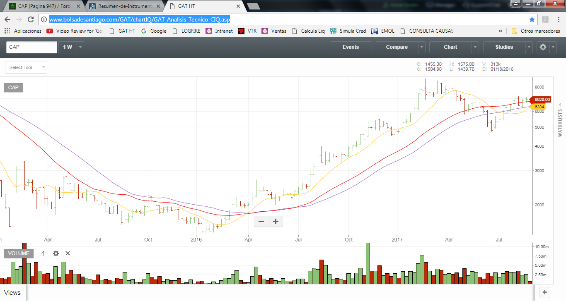Open the Aplicaciones apps grid shortcut

pyautogui.click(x=23, y=31)
